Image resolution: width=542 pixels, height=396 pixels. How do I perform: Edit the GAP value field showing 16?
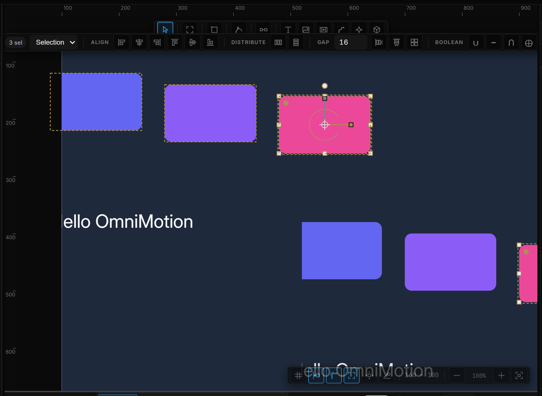351,42
